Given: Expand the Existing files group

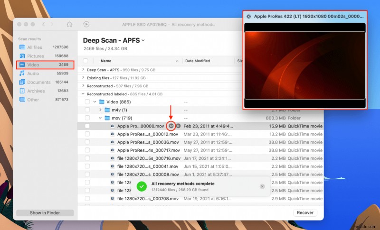Looking at the screenshot, I should (83, 78).
